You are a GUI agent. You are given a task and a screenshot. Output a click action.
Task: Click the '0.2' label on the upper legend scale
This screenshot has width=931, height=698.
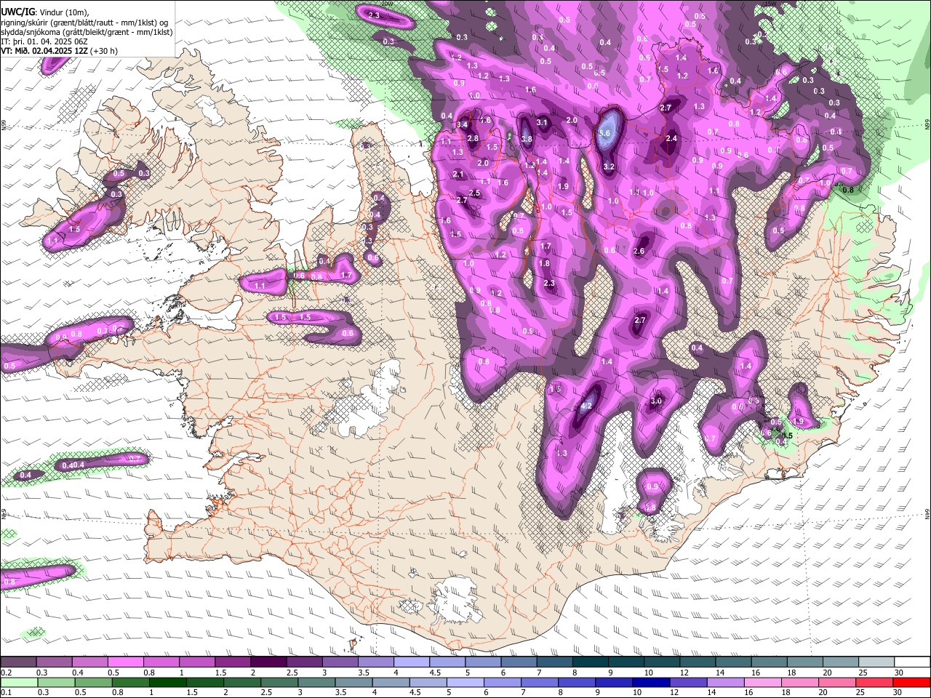(6, 673)
